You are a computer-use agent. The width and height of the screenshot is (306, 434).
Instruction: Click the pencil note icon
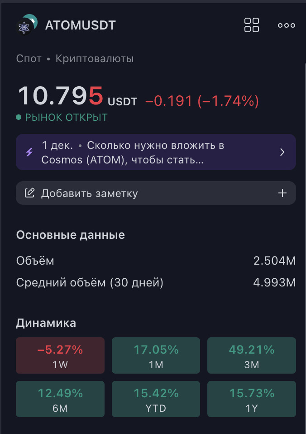30,193
